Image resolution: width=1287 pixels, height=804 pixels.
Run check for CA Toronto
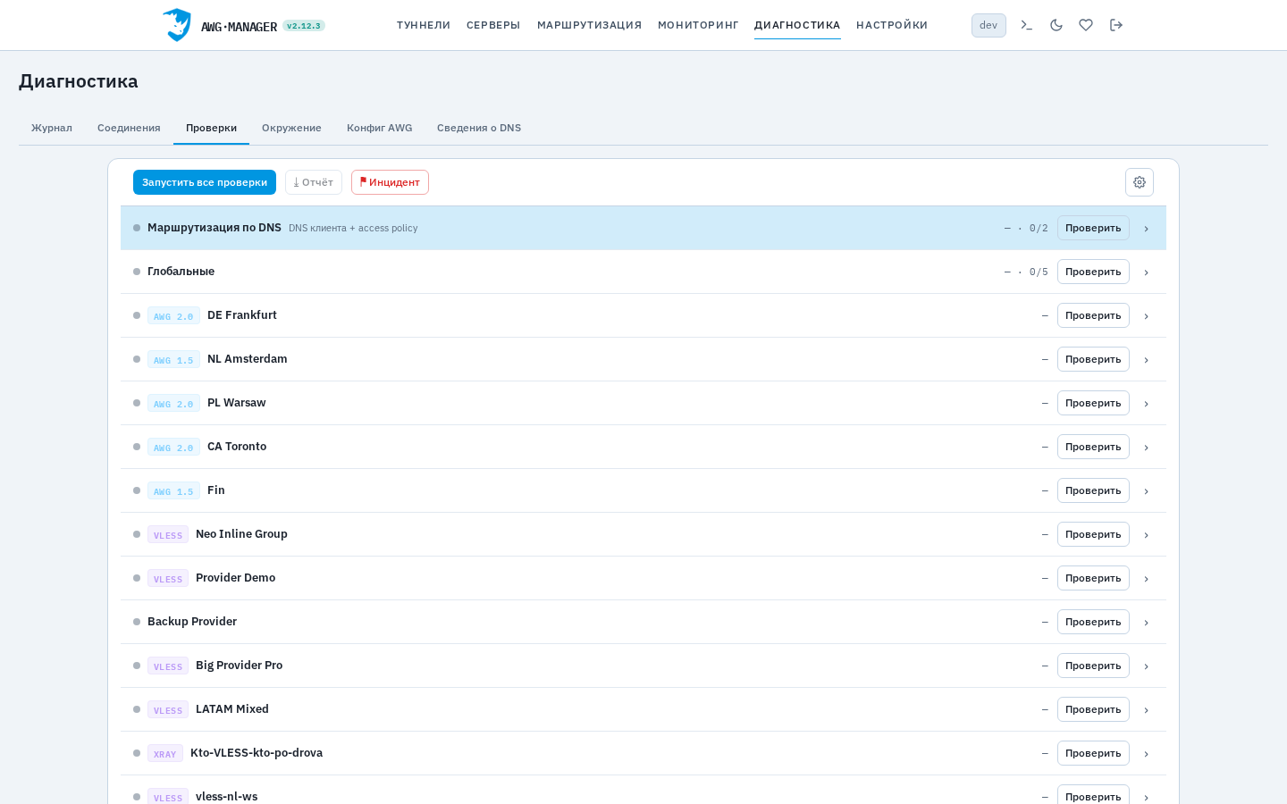(x=1093, y=447)
